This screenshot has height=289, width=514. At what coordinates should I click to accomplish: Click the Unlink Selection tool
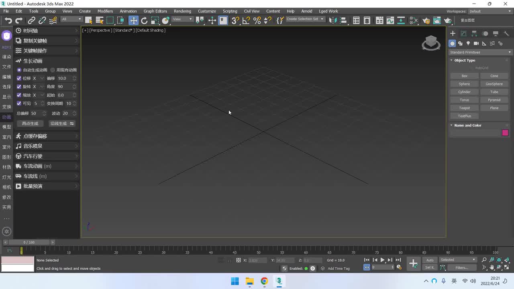(x=42, y=20)
